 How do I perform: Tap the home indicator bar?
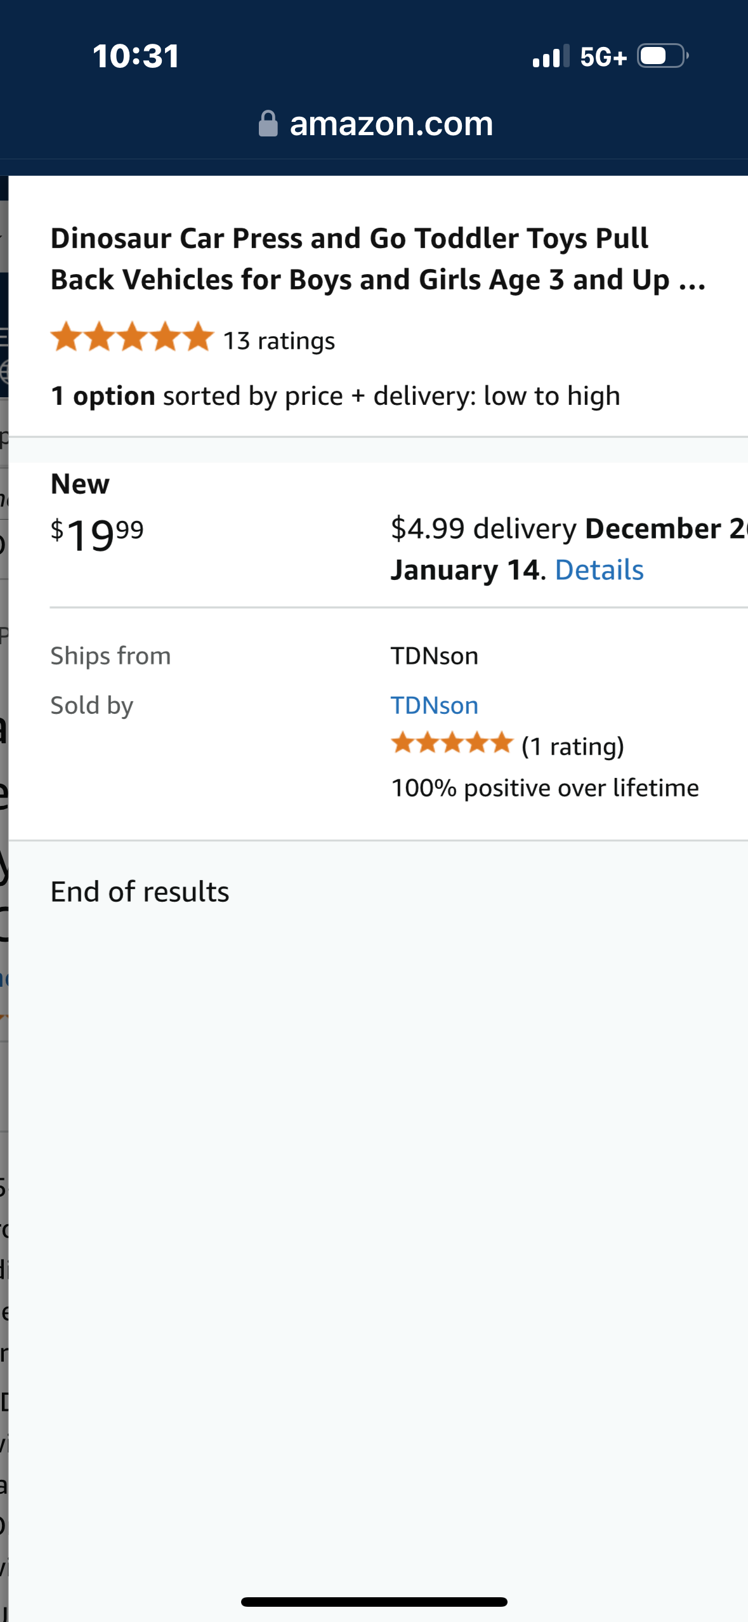coord(374,1602)
